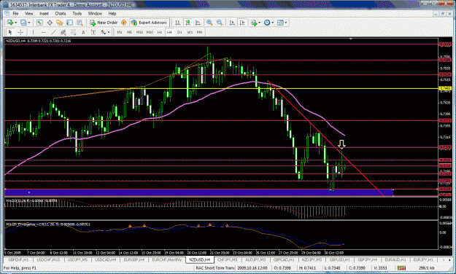The width and height of the screenshot is (456, 274).
Task: Open the periods clock icon
Action: [267, 23]
